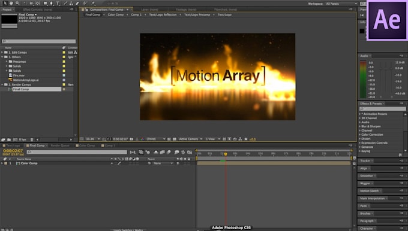This screenshot has height=231, width=408.
Task: Click the Motion Blur enable icon in timeline
Action: [169, 152]
